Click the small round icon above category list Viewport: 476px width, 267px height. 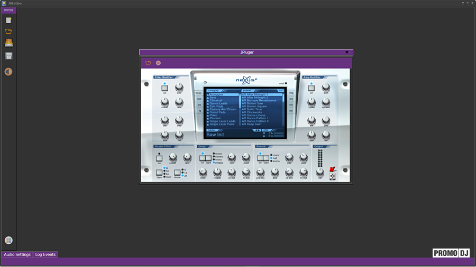[x=205, y=83]
